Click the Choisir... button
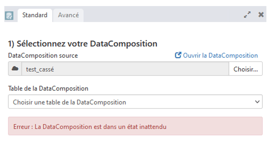The width and height of the screenshot is (269, 145). point(246,69)
